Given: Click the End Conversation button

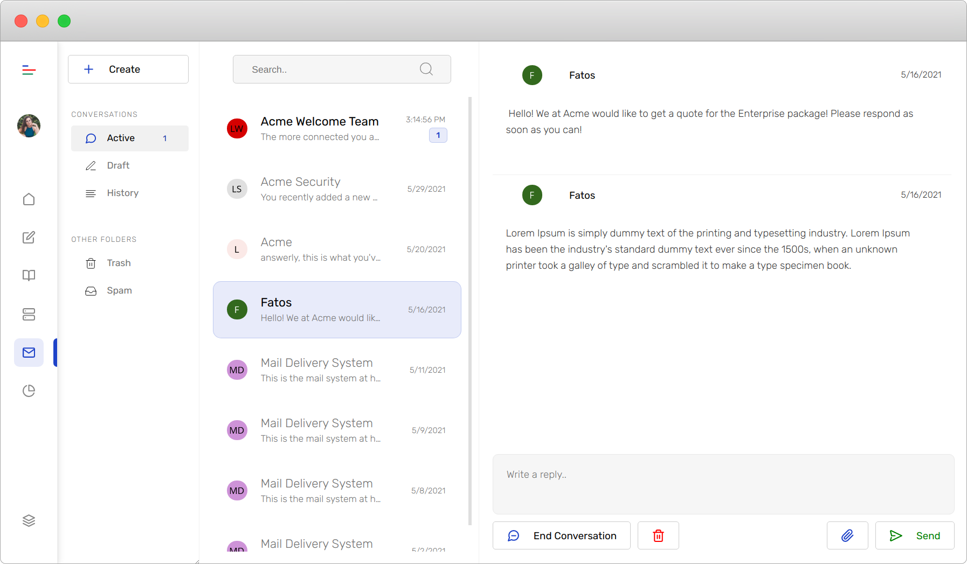Looking at the screenshot, I should [561, 535].
